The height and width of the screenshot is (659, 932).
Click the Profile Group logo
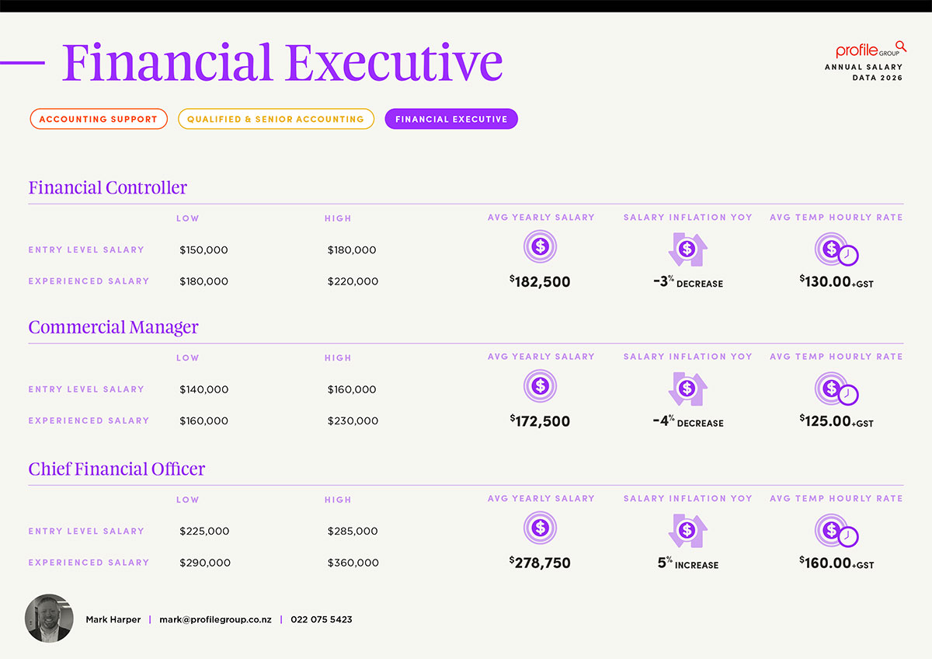click(x=871, y=50)
